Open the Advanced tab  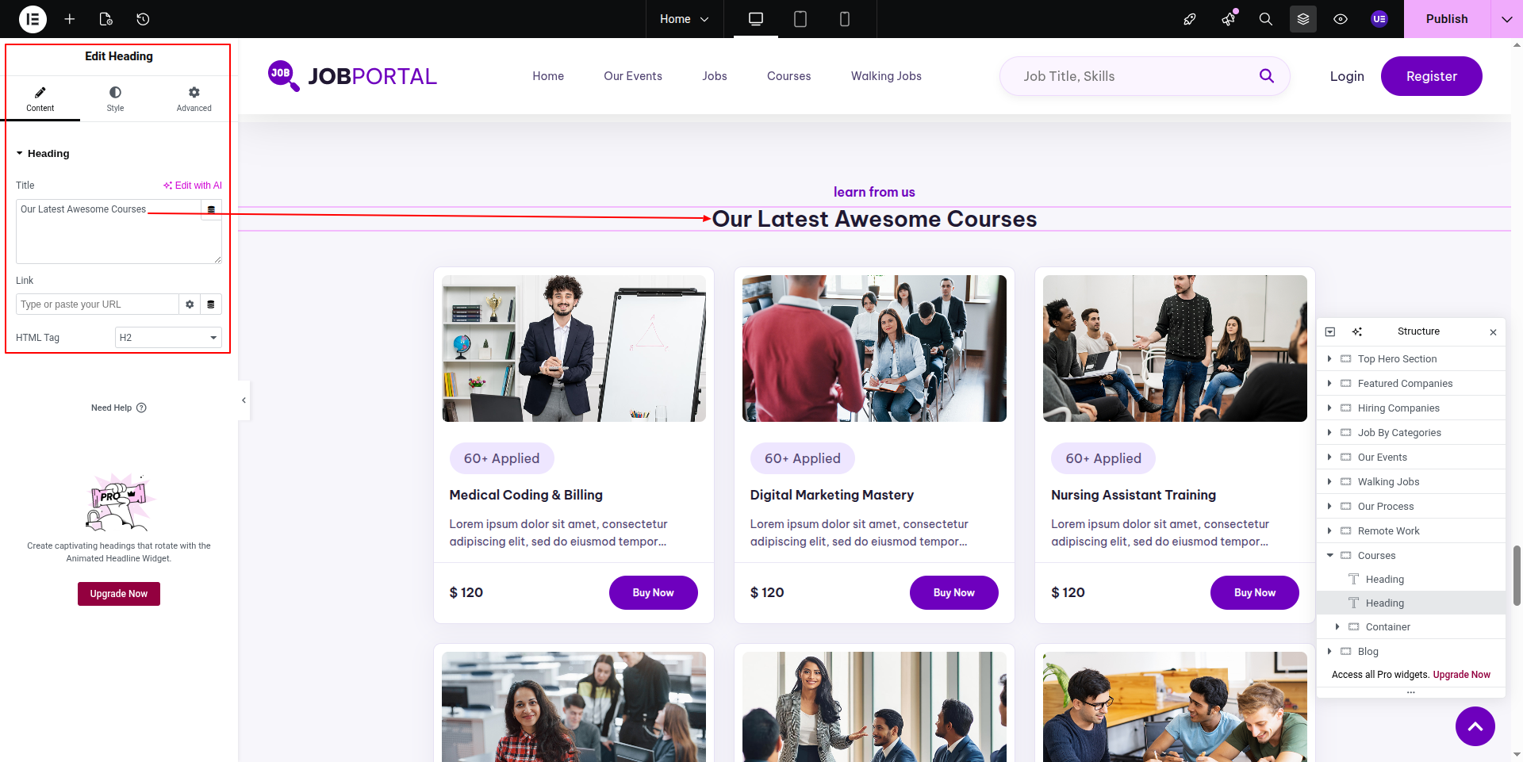pos(194,99)
